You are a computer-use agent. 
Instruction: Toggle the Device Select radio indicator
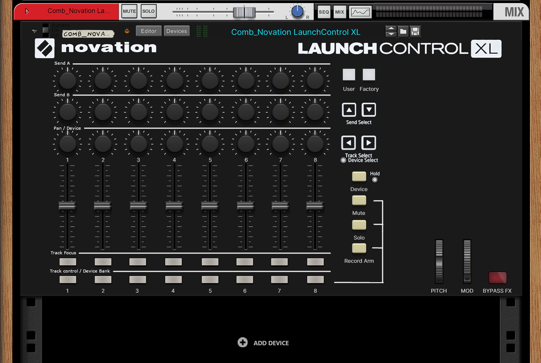click(343, 160)
